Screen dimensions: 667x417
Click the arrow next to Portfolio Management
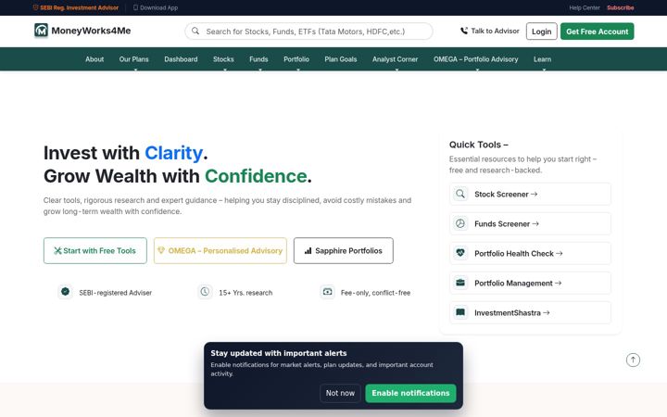558,283
